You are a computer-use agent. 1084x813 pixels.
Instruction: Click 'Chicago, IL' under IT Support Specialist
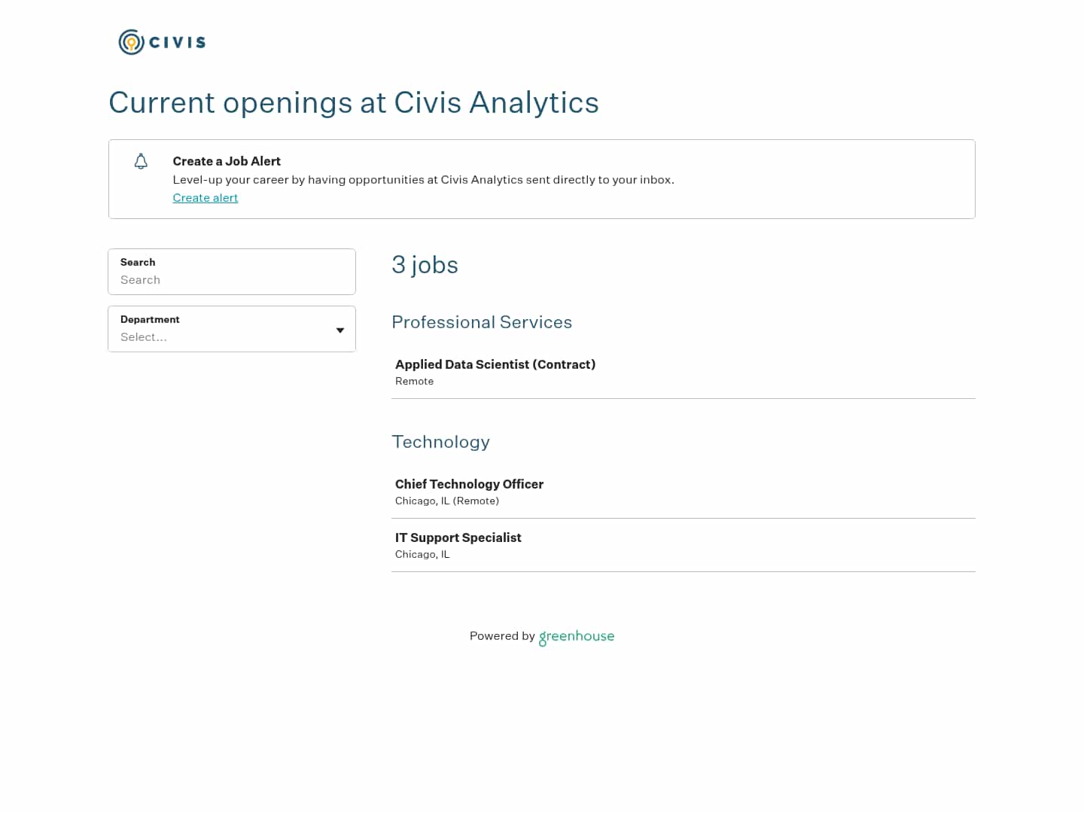pyautogui.click(x=422, y=554)
